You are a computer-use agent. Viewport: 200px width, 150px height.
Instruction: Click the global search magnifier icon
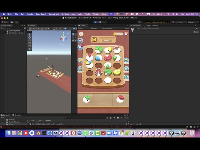pos(173,22)
